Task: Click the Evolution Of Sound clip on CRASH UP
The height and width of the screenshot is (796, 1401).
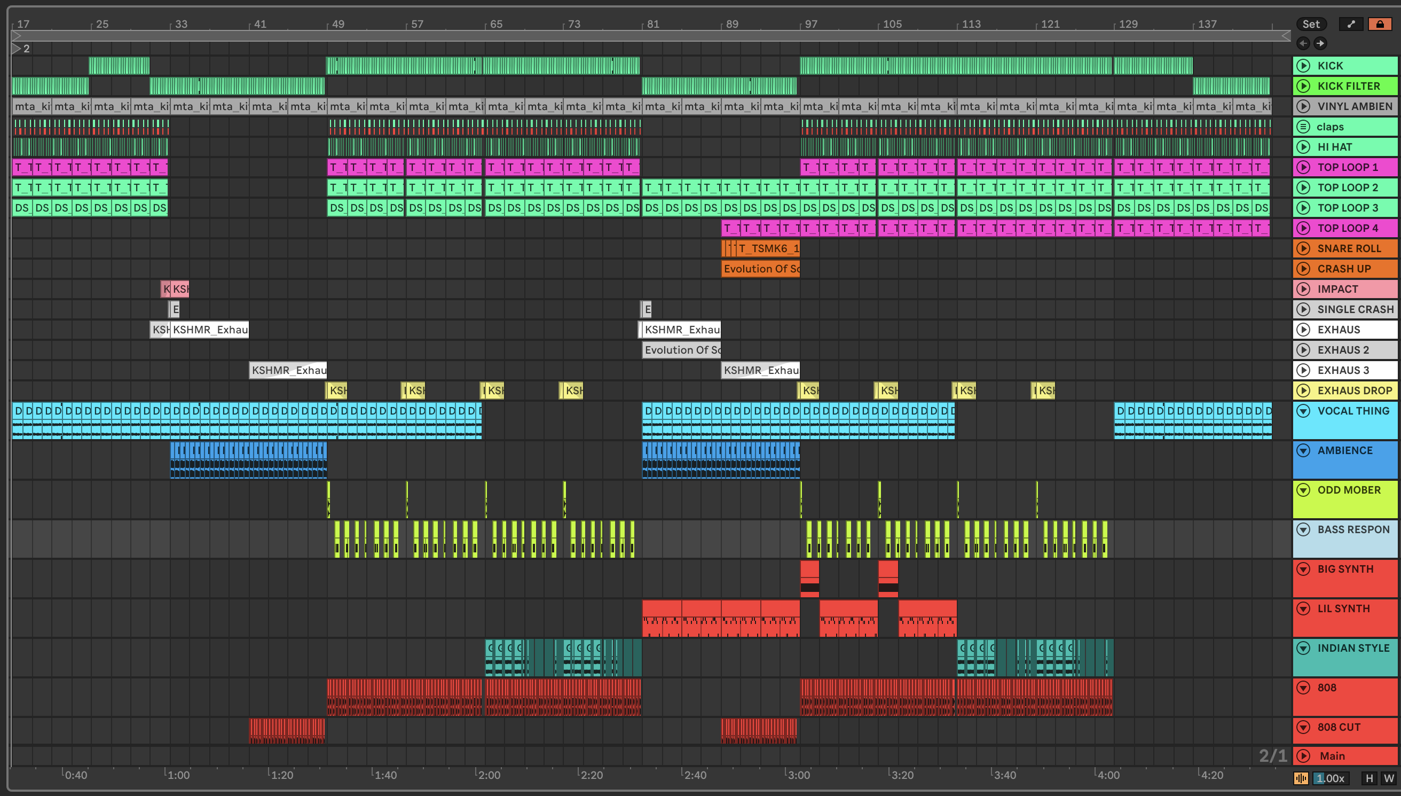Action: pos(760,268)
